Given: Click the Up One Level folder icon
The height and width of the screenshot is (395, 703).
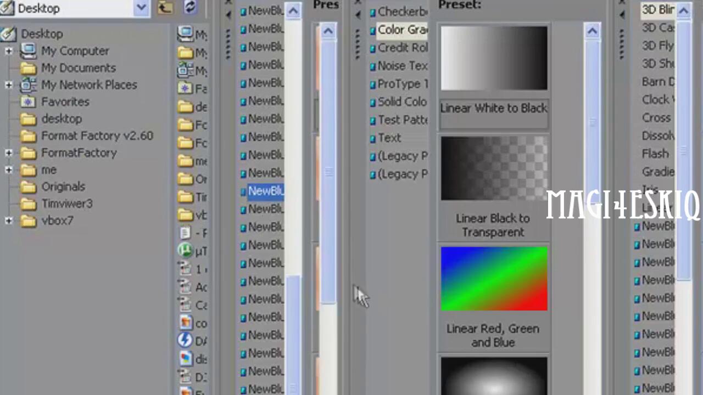Looking at the screenshot, I should (x=165, y=7).
